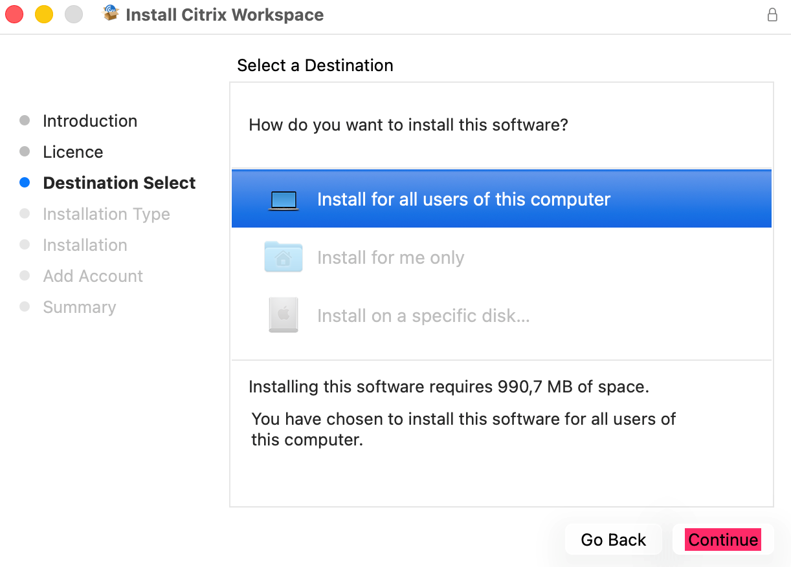
Task: Select Install for all users option
Action: pos(463,199)
